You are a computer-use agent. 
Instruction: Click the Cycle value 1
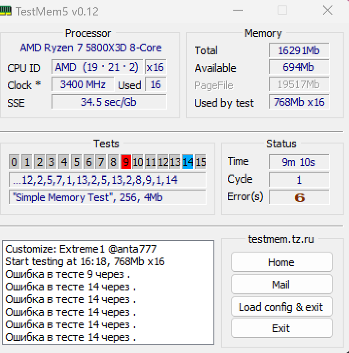[299, 179]
